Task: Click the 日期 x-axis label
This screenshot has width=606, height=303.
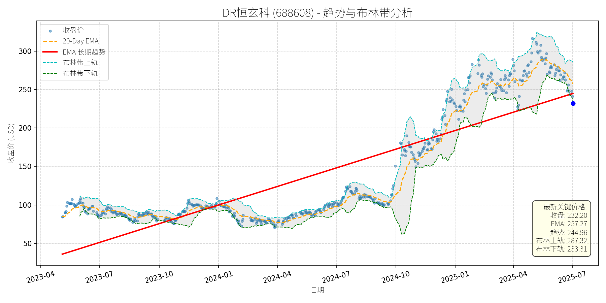Action: click(x=317, y=290)
